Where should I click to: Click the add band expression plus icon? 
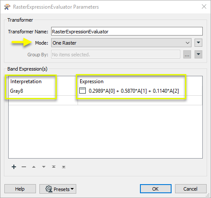(14, 167)
